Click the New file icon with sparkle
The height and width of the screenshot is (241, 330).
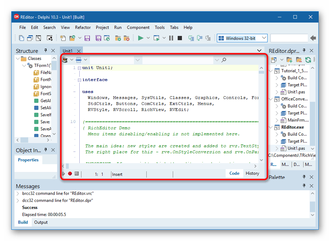[63, 38]
